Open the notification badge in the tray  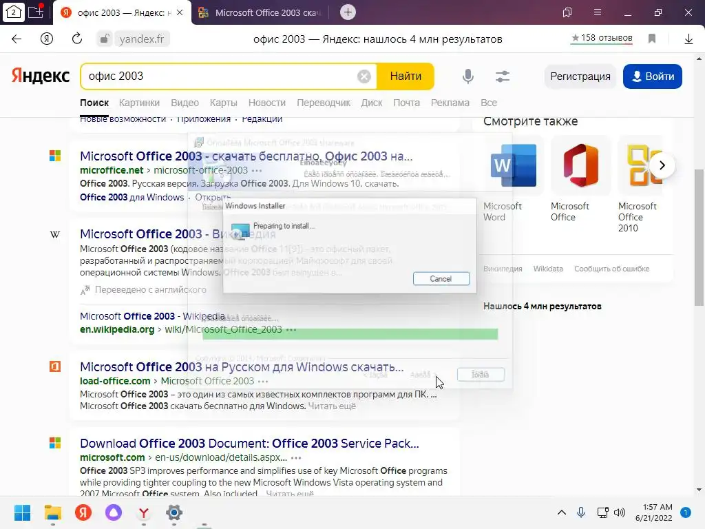[685, 512]
